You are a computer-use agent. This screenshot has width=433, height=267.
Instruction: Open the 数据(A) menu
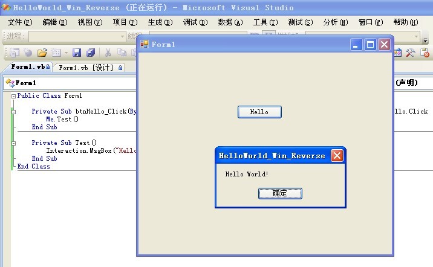pyautogui.click(x=230, y=22)
